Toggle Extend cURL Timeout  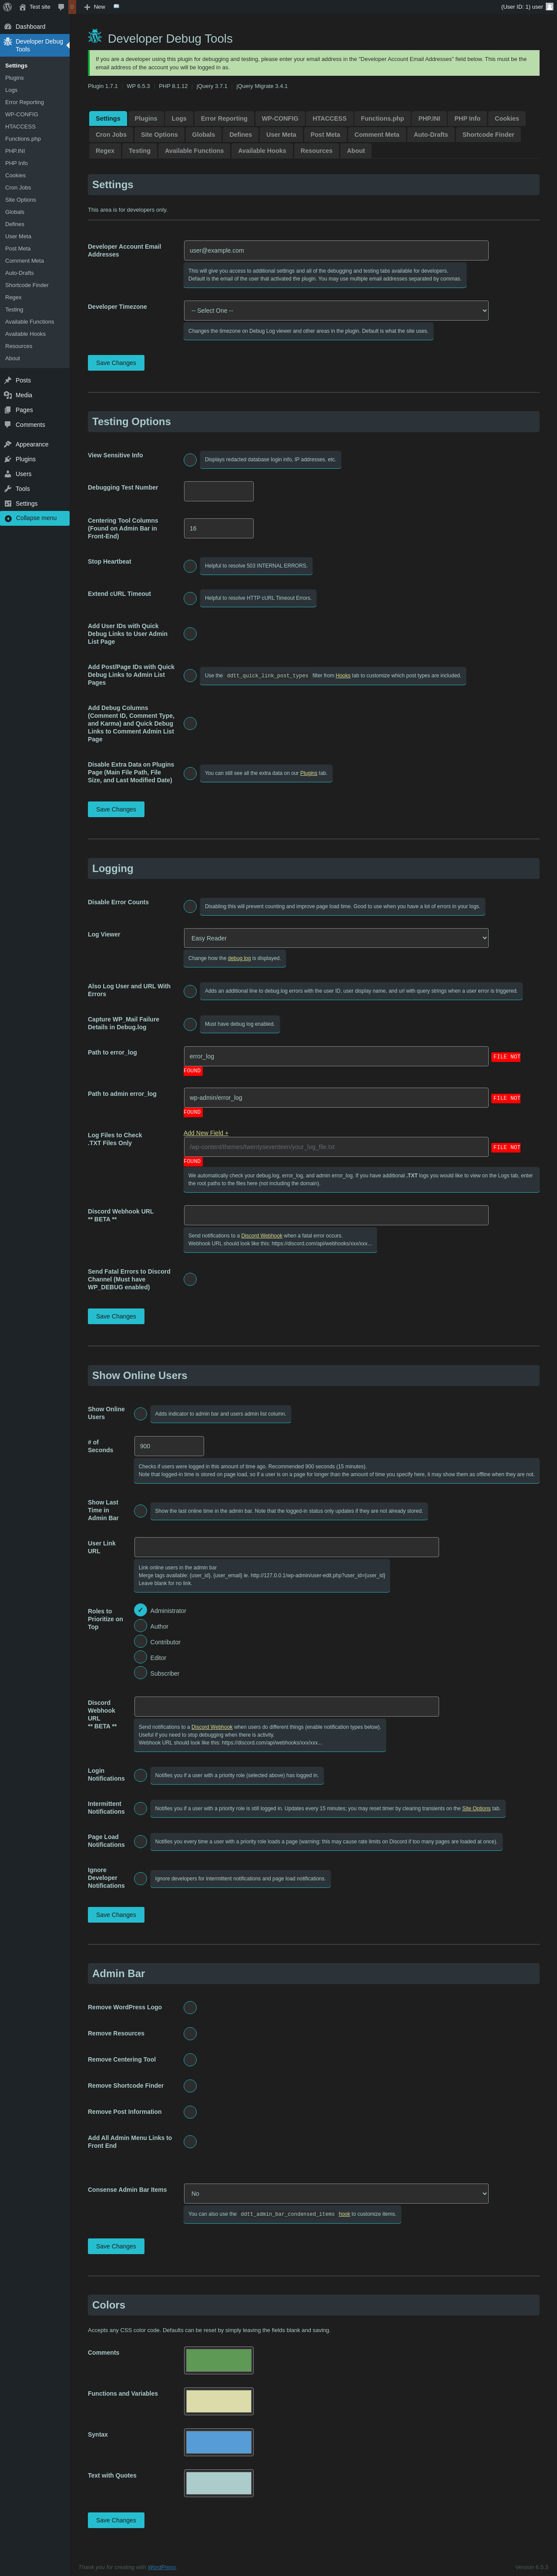click(x=190, y=598)
